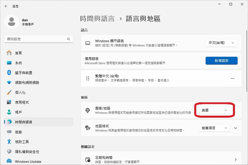The width and height of the screenshot is (248, 165).
Task: Click the dan user avatar icon
Action: [11, 22]
